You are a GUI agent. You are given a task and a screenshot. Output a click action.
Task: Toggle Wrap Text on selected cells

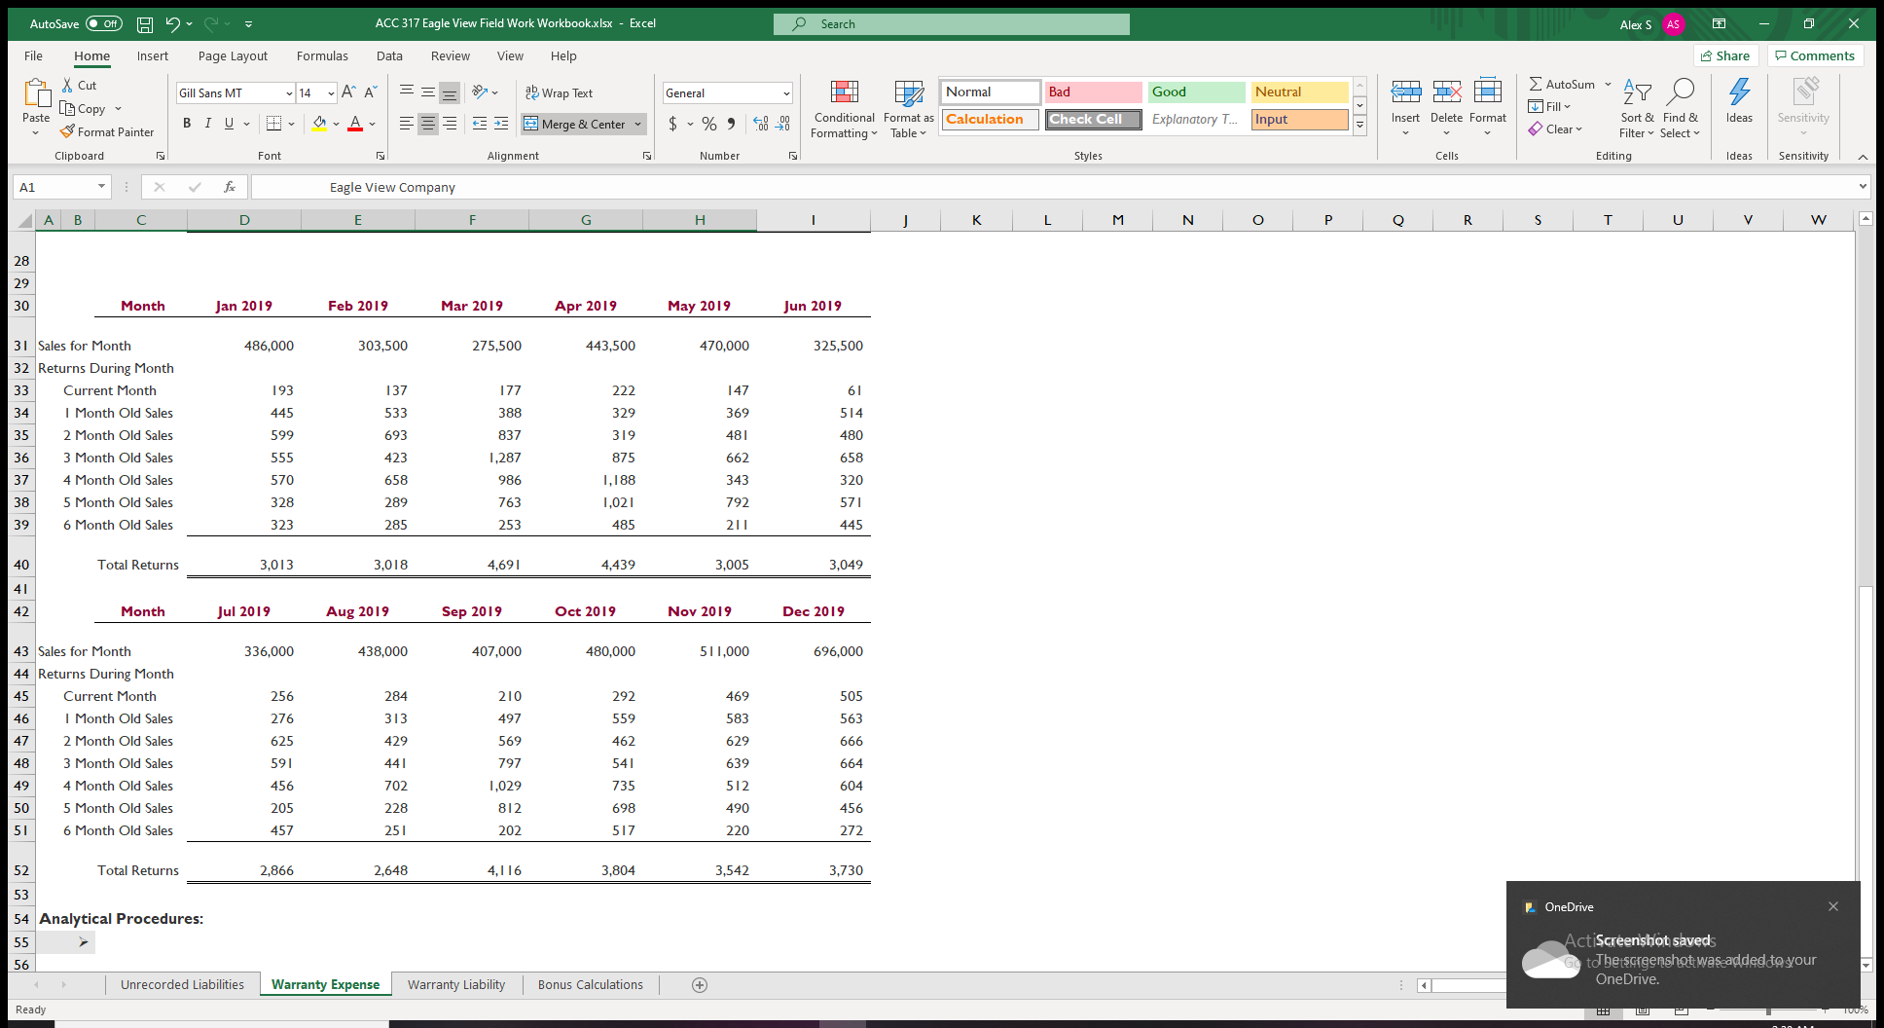click(x=561, y=92)
